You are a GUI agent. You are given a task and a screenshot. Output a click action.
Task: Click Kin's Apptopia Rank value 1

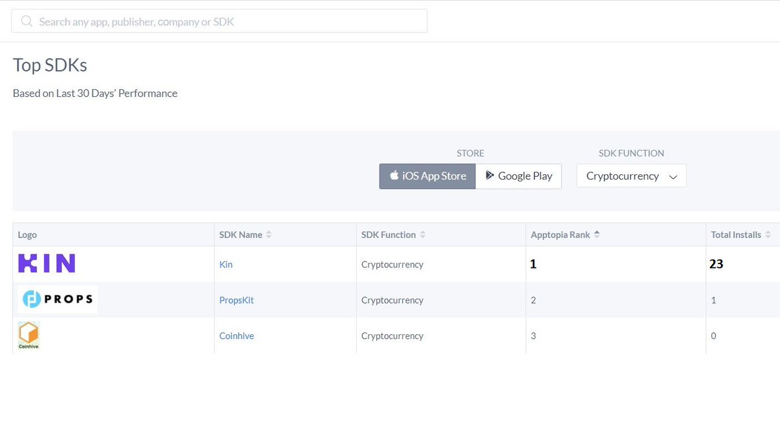[x=534, y=264]
